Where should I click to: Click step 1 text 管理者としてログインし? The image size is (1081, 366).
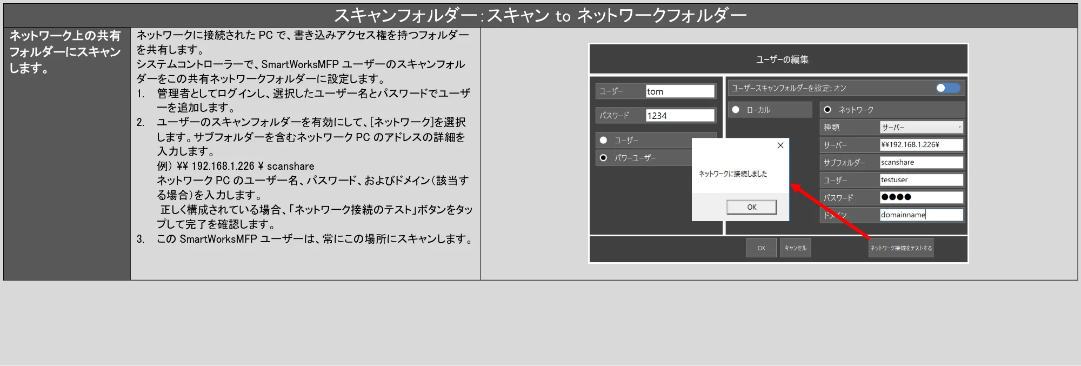(313, 101)
